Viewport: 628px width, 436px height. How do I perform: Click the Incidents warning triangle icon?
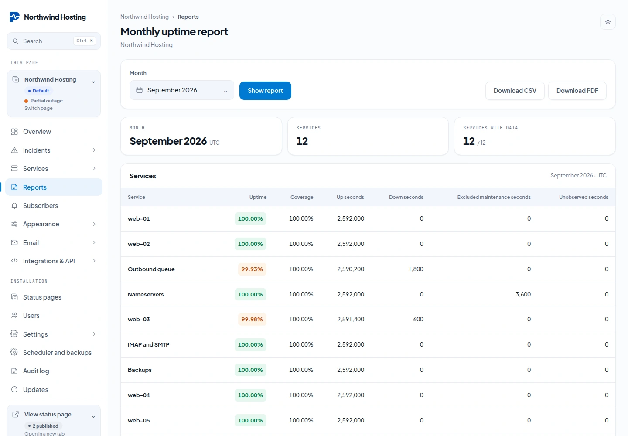[14, 150]
